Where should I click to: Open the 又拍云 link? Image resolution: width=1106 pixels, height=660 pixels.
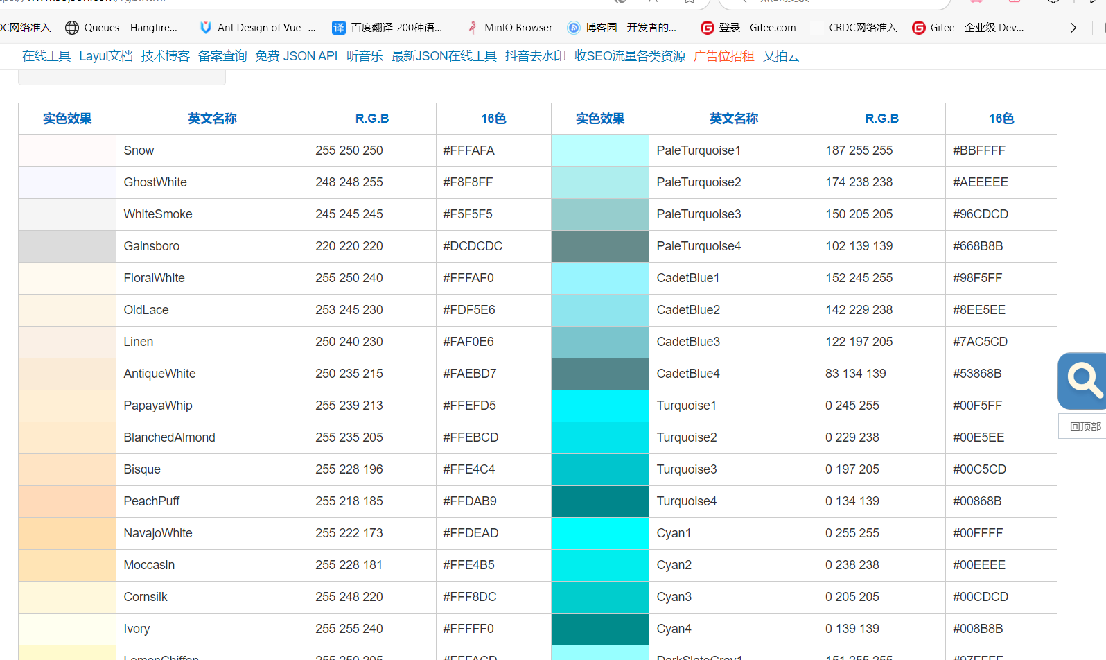click(781, 56)
